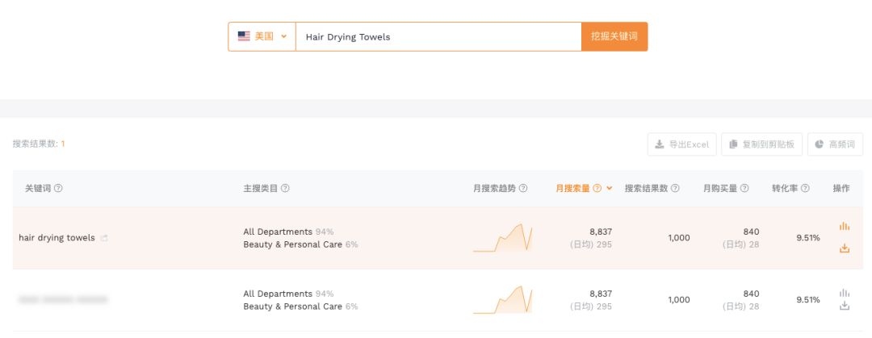The height and width of the screenshot is (338, 872).
Task: Click help icon next to 转化率 header
Action: [x=805, y=189]
